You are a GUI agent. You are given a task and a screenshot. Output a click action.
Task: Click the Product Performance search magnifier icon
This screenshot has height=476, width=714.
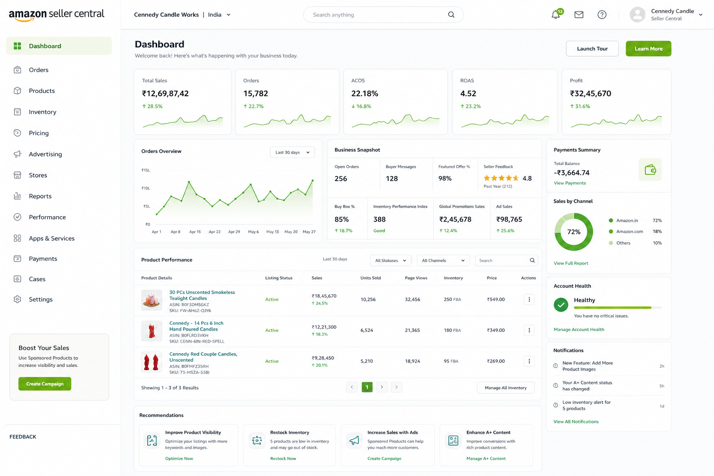click(x=532, y=260)
